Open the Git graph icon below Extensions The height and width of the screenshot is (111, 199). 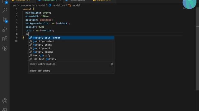5,48
